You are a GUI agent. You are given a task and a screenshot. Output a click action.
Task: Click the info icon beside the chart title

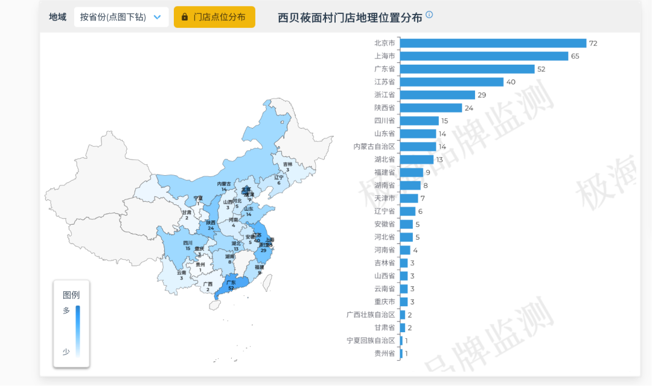(429, 15)
